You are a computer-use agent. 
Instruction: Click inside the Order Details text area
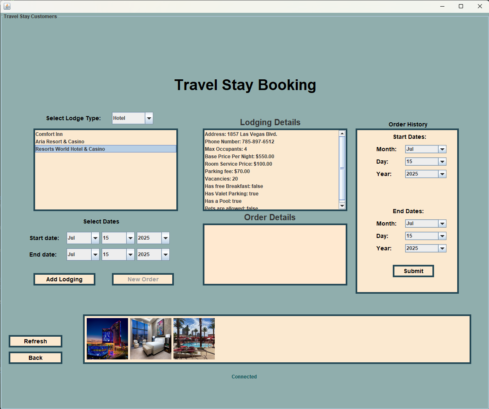coord(275,254)
